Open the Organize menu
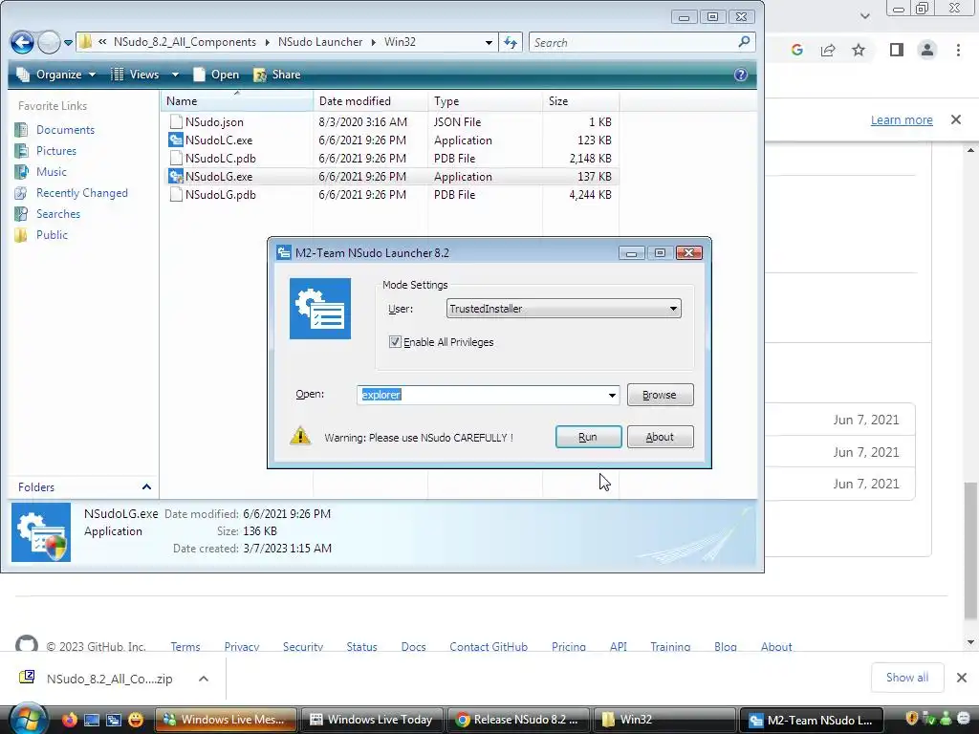 coord(56,75)
